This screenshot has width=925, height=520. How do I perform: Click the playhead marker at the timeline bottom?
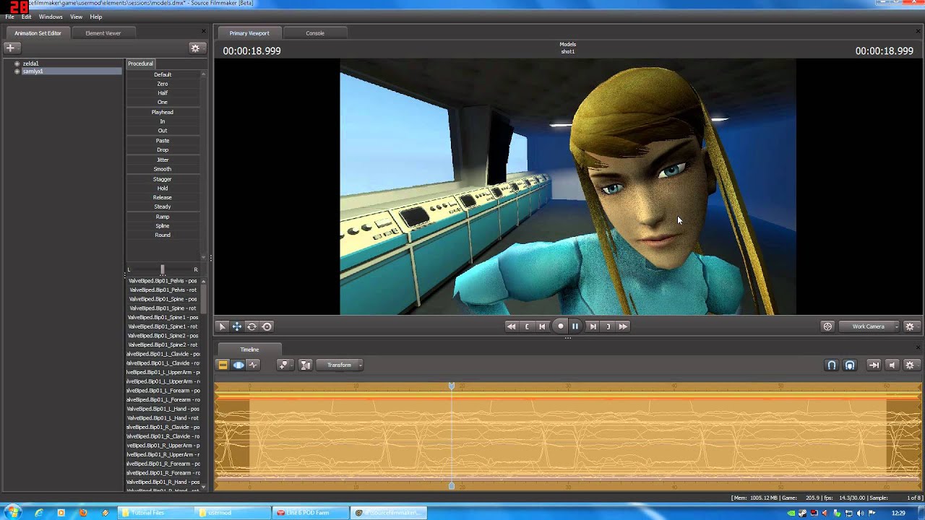(452, 486)
